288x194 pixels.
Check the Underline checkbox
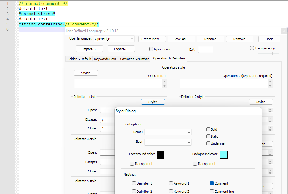click(x=208, y=143)
